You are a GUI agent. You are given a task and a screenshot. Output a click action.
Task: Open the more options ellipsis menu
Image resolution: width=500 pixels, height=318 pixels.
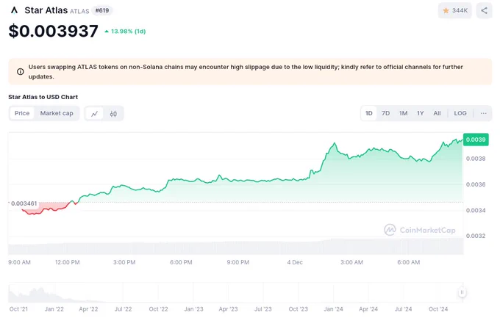click(x=483, y=113)
